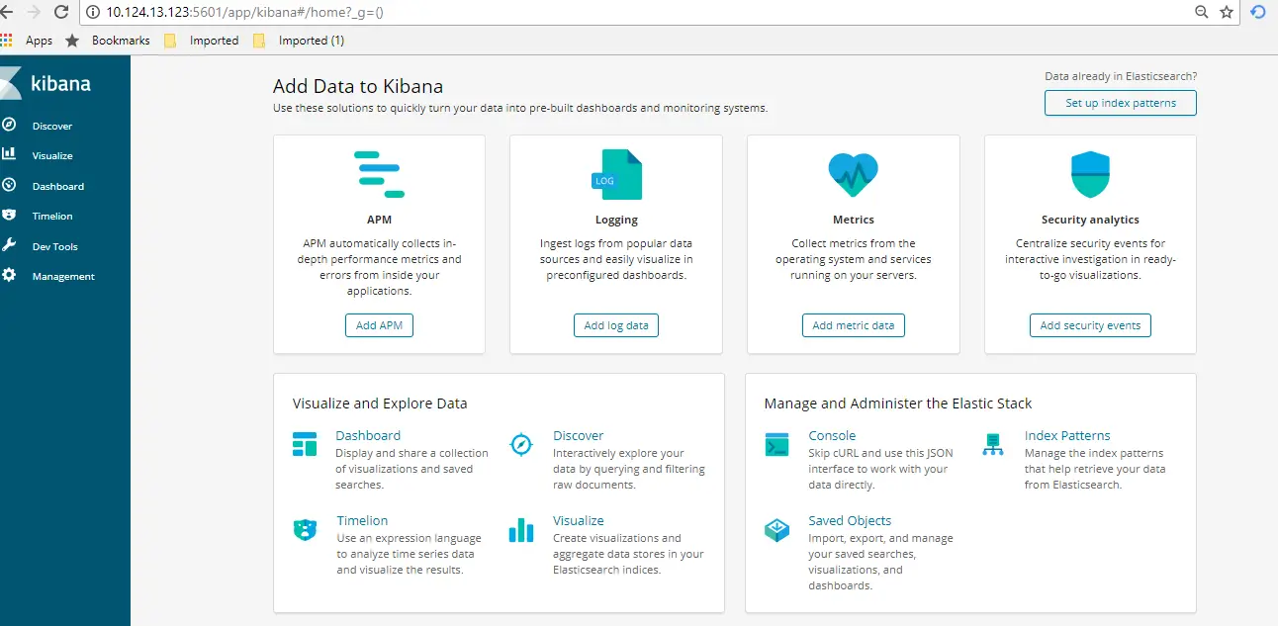Open the Visualize bar chart sidebar icon

pos(9,154)
